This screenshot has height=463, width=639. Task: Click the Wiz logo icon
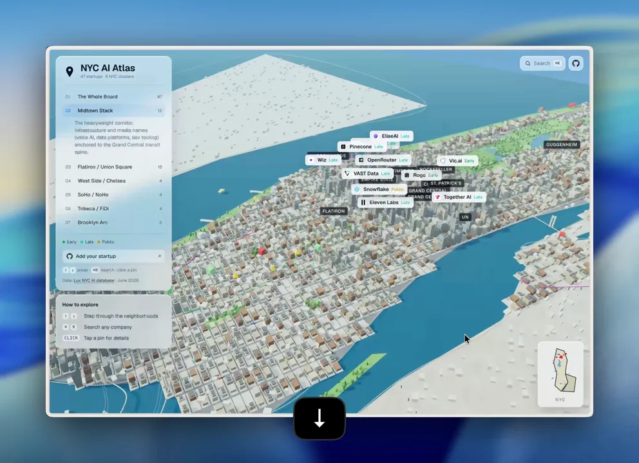[311, 160]
